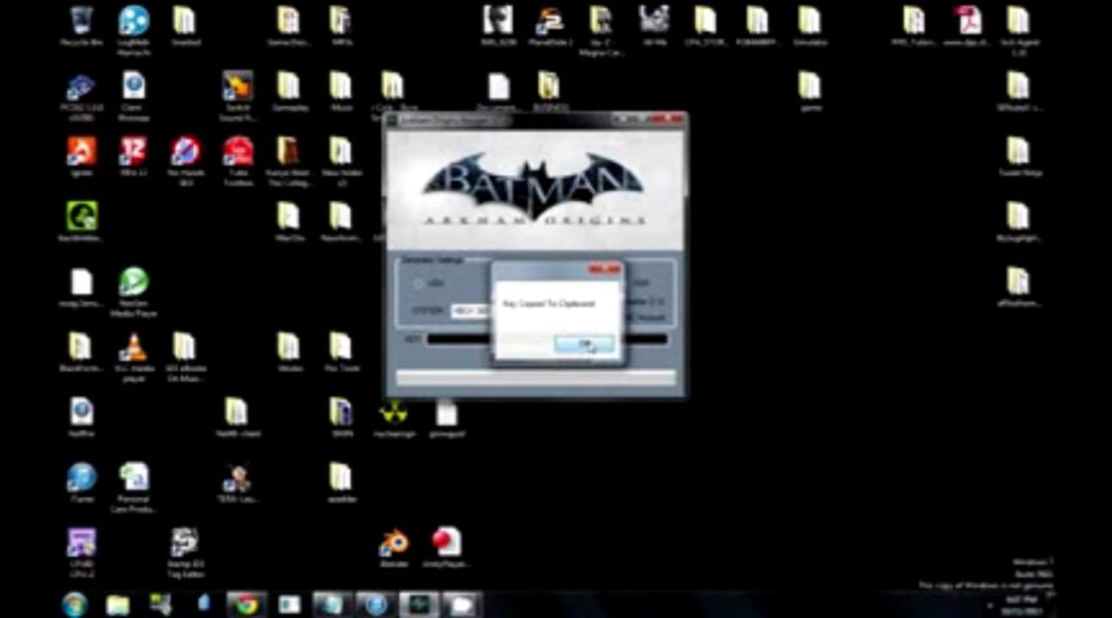The width and height of the screenshot is (1112, 618).
Task: Click the Windows Start button
Action: [75, 603]
